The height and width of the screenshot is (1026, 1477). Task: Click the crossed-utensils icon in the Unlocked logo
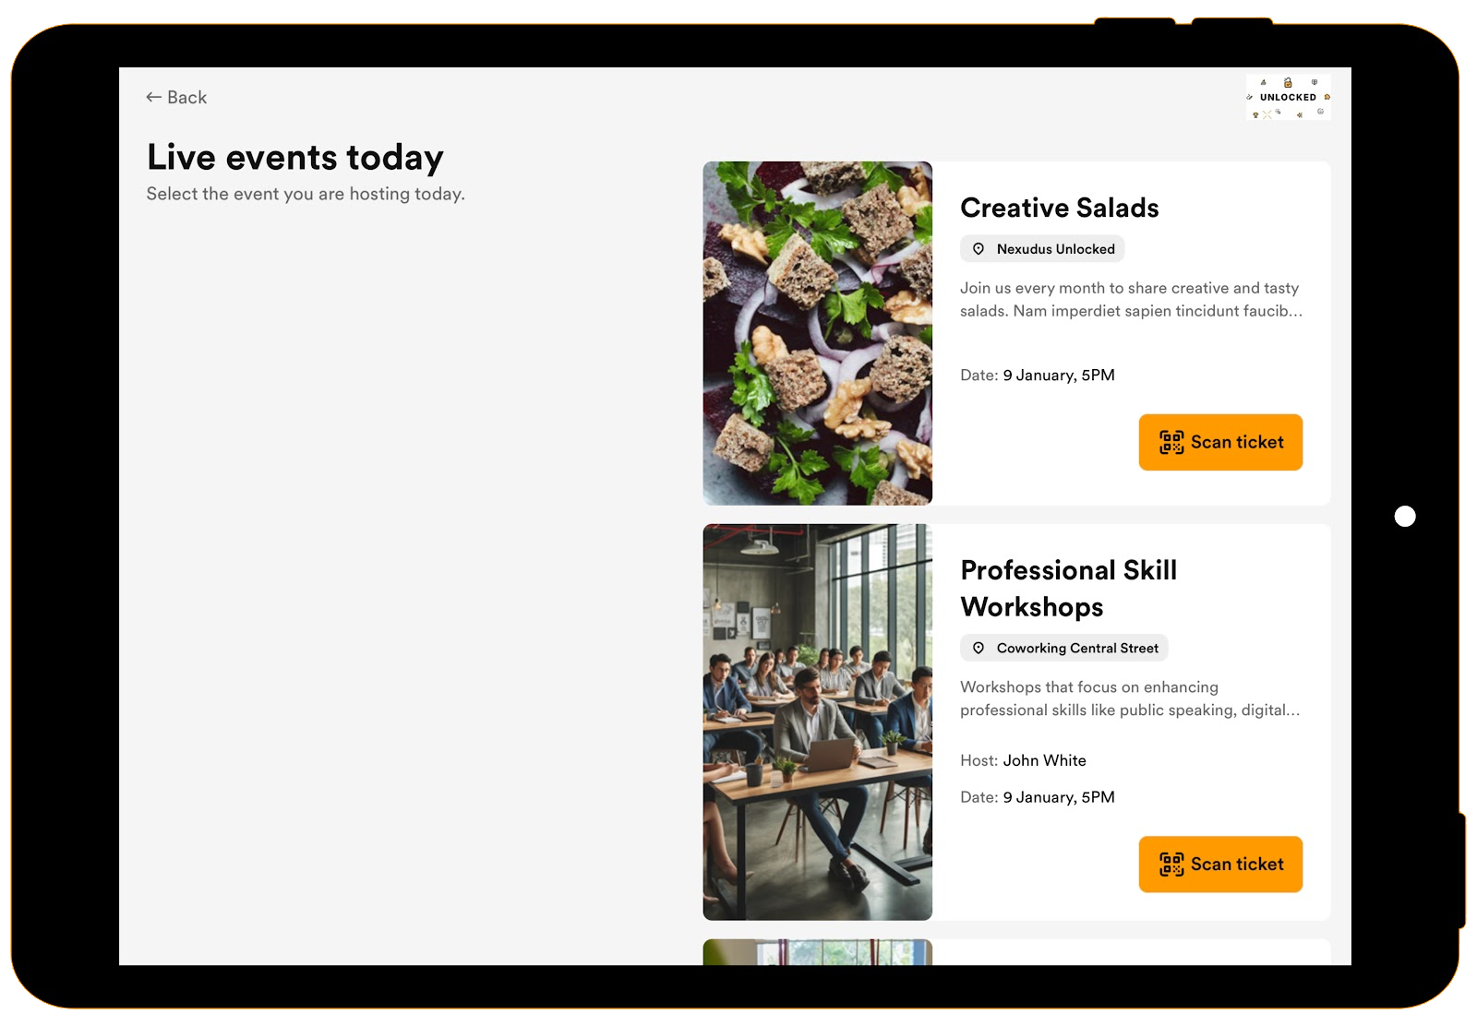coord(1267,114)
